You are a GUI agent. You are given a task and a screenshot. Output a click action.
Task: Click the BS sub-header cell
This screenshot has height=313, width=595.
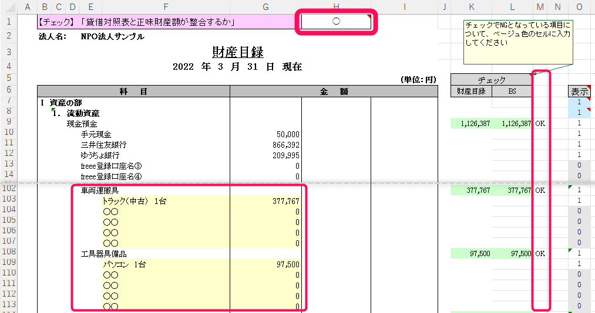click(512, 91)
